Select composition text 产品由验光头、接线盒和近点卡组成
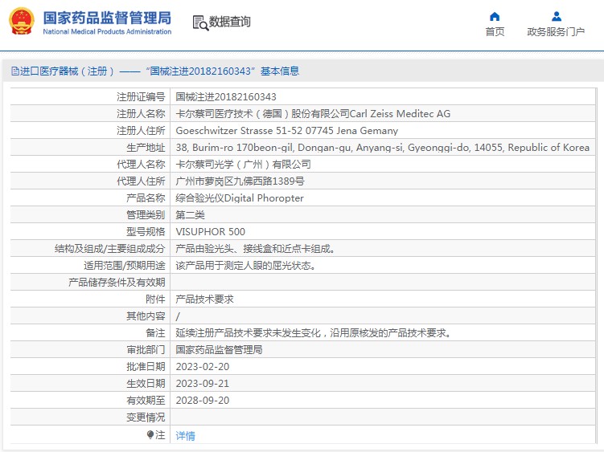Image resolution: width=604 pixels, height=452 pixels. click(255, 249)
